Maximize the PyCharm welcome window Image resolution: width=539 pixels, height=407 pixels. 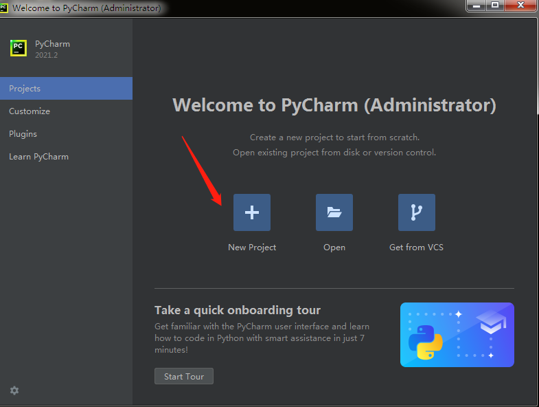[494, 5]
